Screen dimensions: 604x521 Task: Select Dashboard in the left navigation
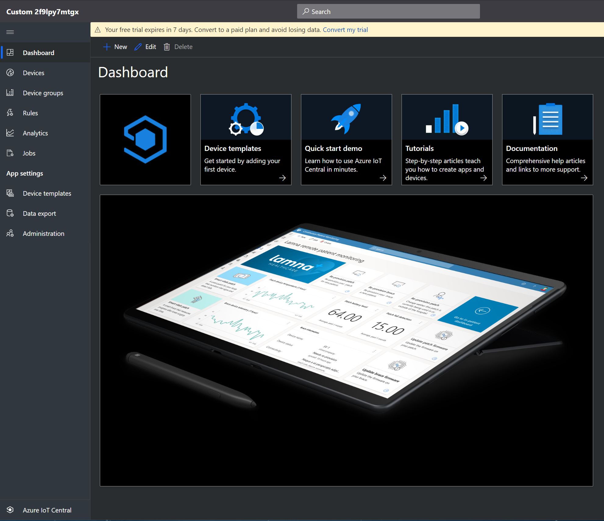38,53
